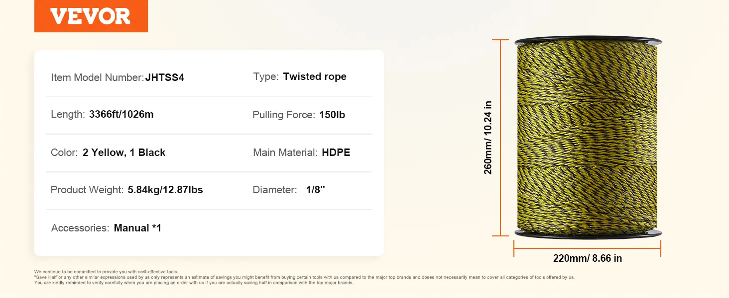Click the yellow-black rope spool image
Viewport: 729px width, 298px height.
[x=588, y=138]
